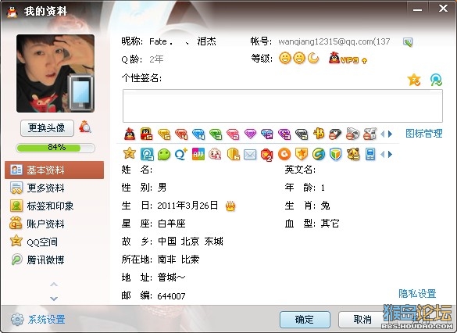Screen dimensions: 457x333
Task: Click the green Weibo sync icon above signature
Action: coord(436,80)
